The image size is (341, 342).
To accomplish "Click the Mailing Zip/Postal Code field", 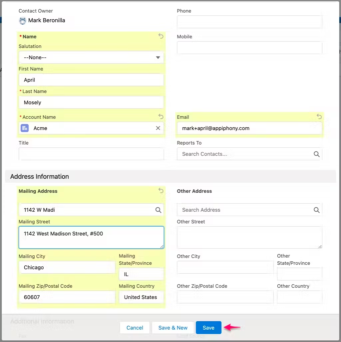I will [67, 297].
